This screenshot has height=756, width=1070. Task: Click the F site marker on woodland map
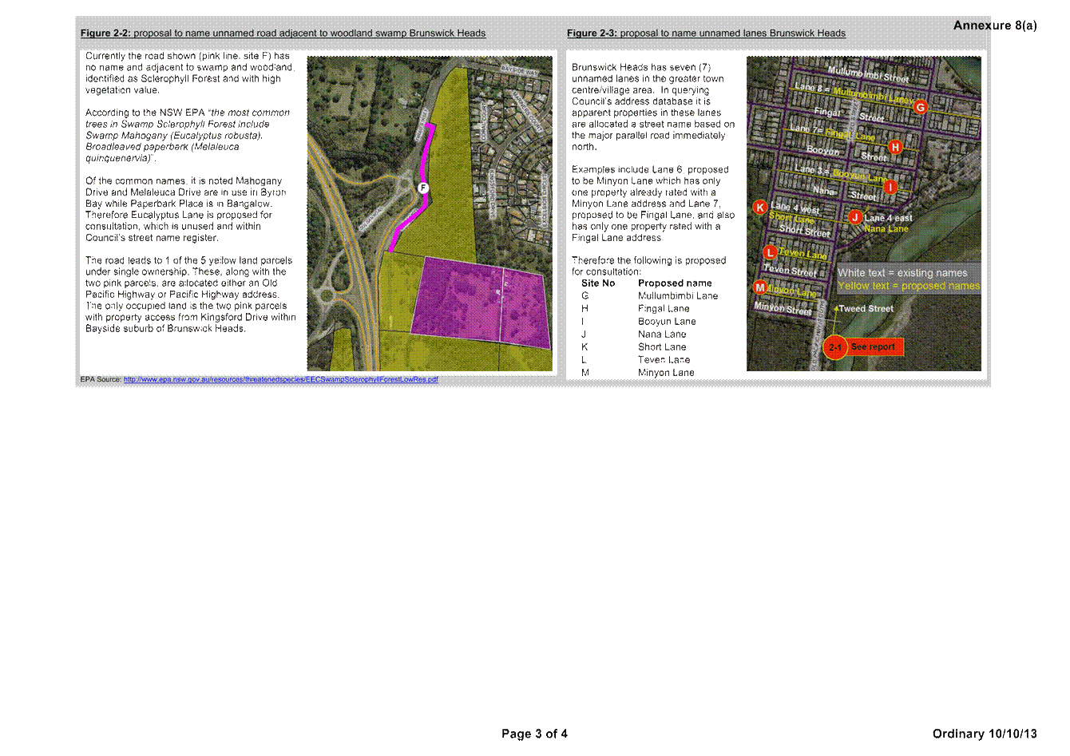[423, 188]
